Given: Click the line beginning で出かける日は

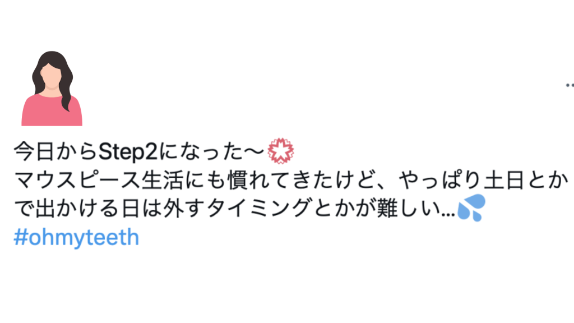Looking at the screenshot, I should tap(249, 208).
